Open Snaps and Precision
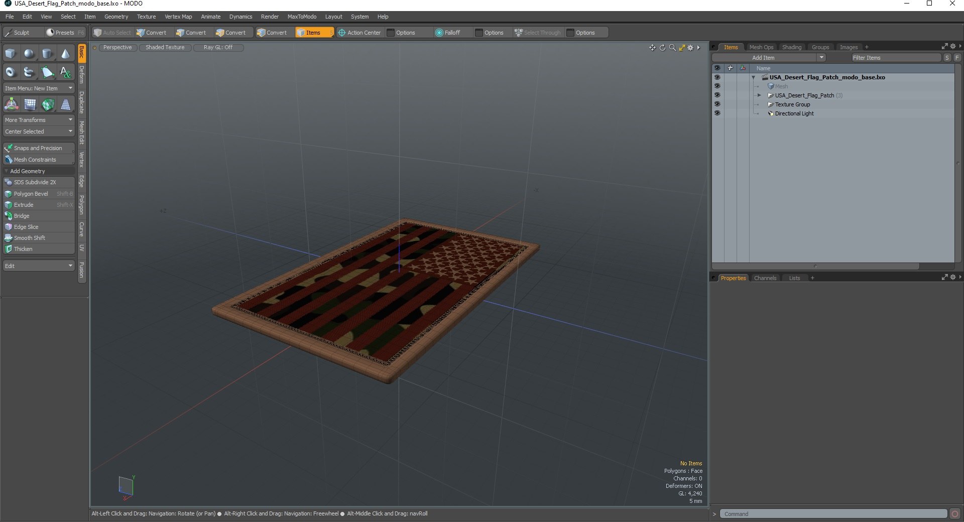The height and width of the screenshot is (522, 964). tap(39, 148)
